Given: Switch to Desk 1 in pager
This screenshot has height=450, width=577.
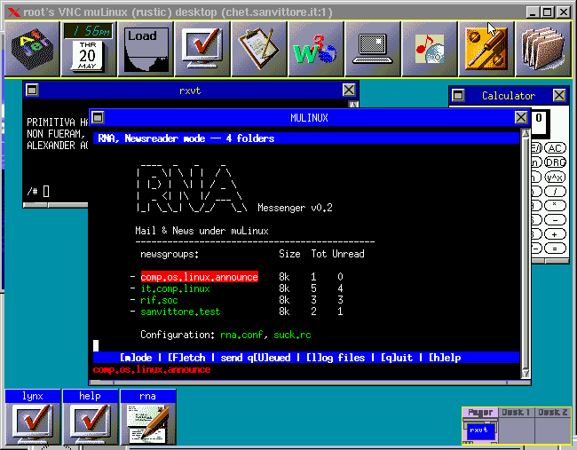Looking at the screenshot, I should coord(517,413).
